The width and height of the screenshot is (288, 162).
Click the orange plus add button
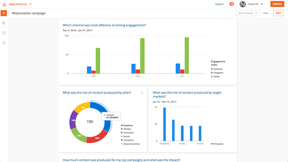pos(4,13)
